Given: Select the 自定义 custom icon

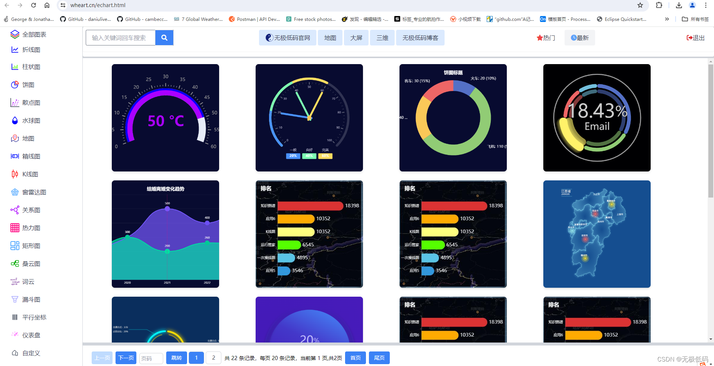Looking at the screenshot, I should tap(15, 353).
